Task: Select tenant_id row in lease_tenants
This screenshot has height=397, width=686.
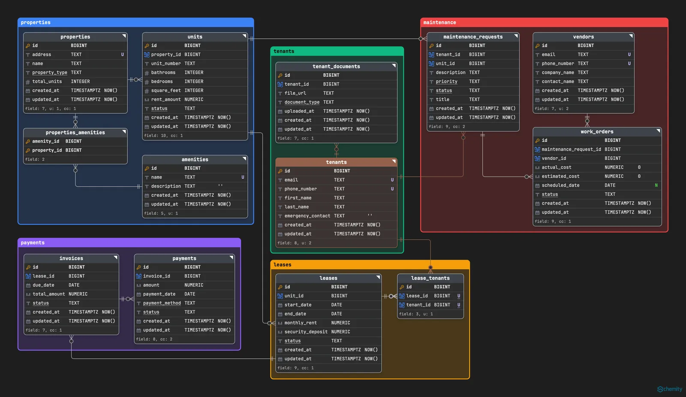Action: pyautogui.click(x=430, y=305)
